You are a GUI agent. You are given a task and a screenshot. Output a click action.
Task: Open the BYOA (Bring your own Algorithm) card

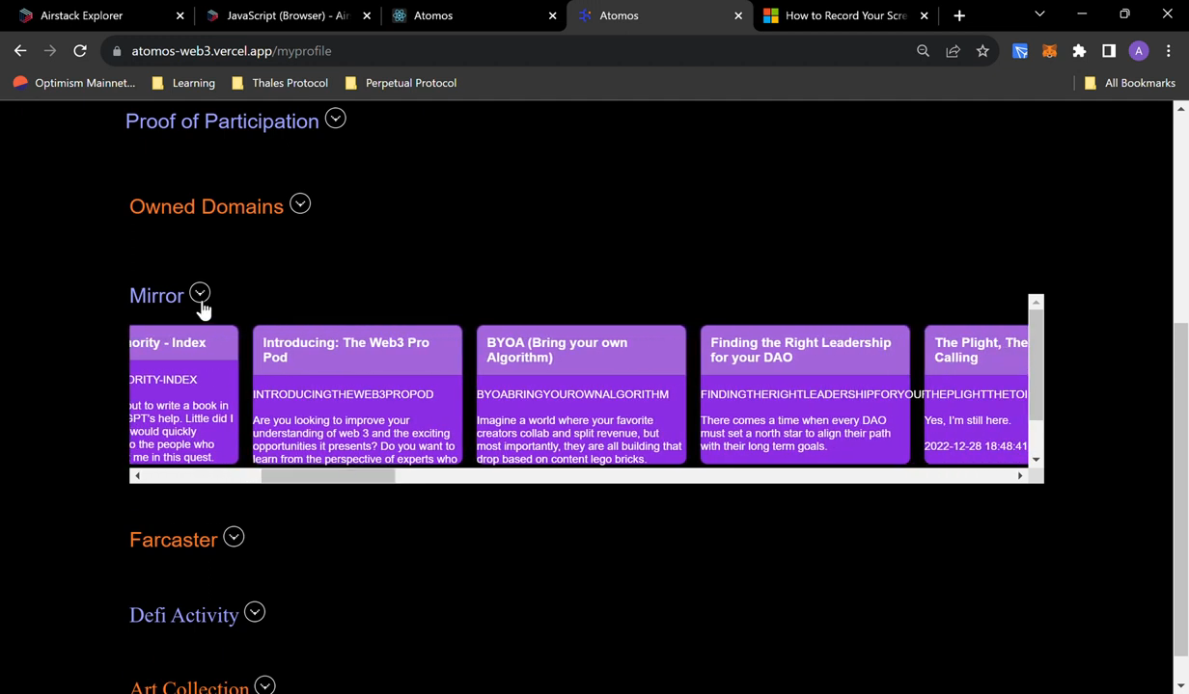[x=581, y=394]
